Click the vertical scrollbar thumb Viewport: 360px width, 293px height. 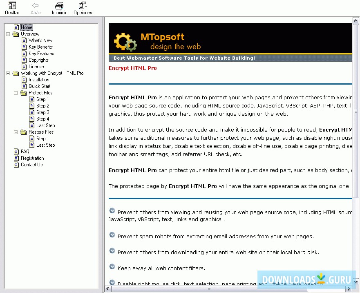tap(356, 111)
